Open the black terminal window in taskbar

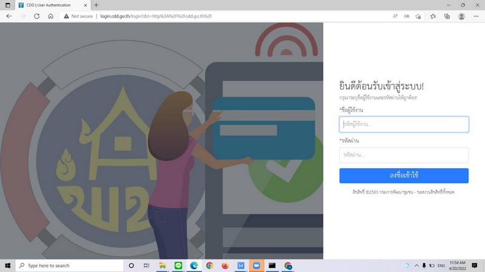pyautogui.click(x=272, y=265)
